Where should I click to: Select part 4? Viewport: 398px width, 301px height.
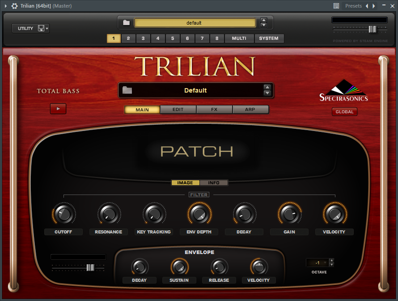(x=158, y=38)
